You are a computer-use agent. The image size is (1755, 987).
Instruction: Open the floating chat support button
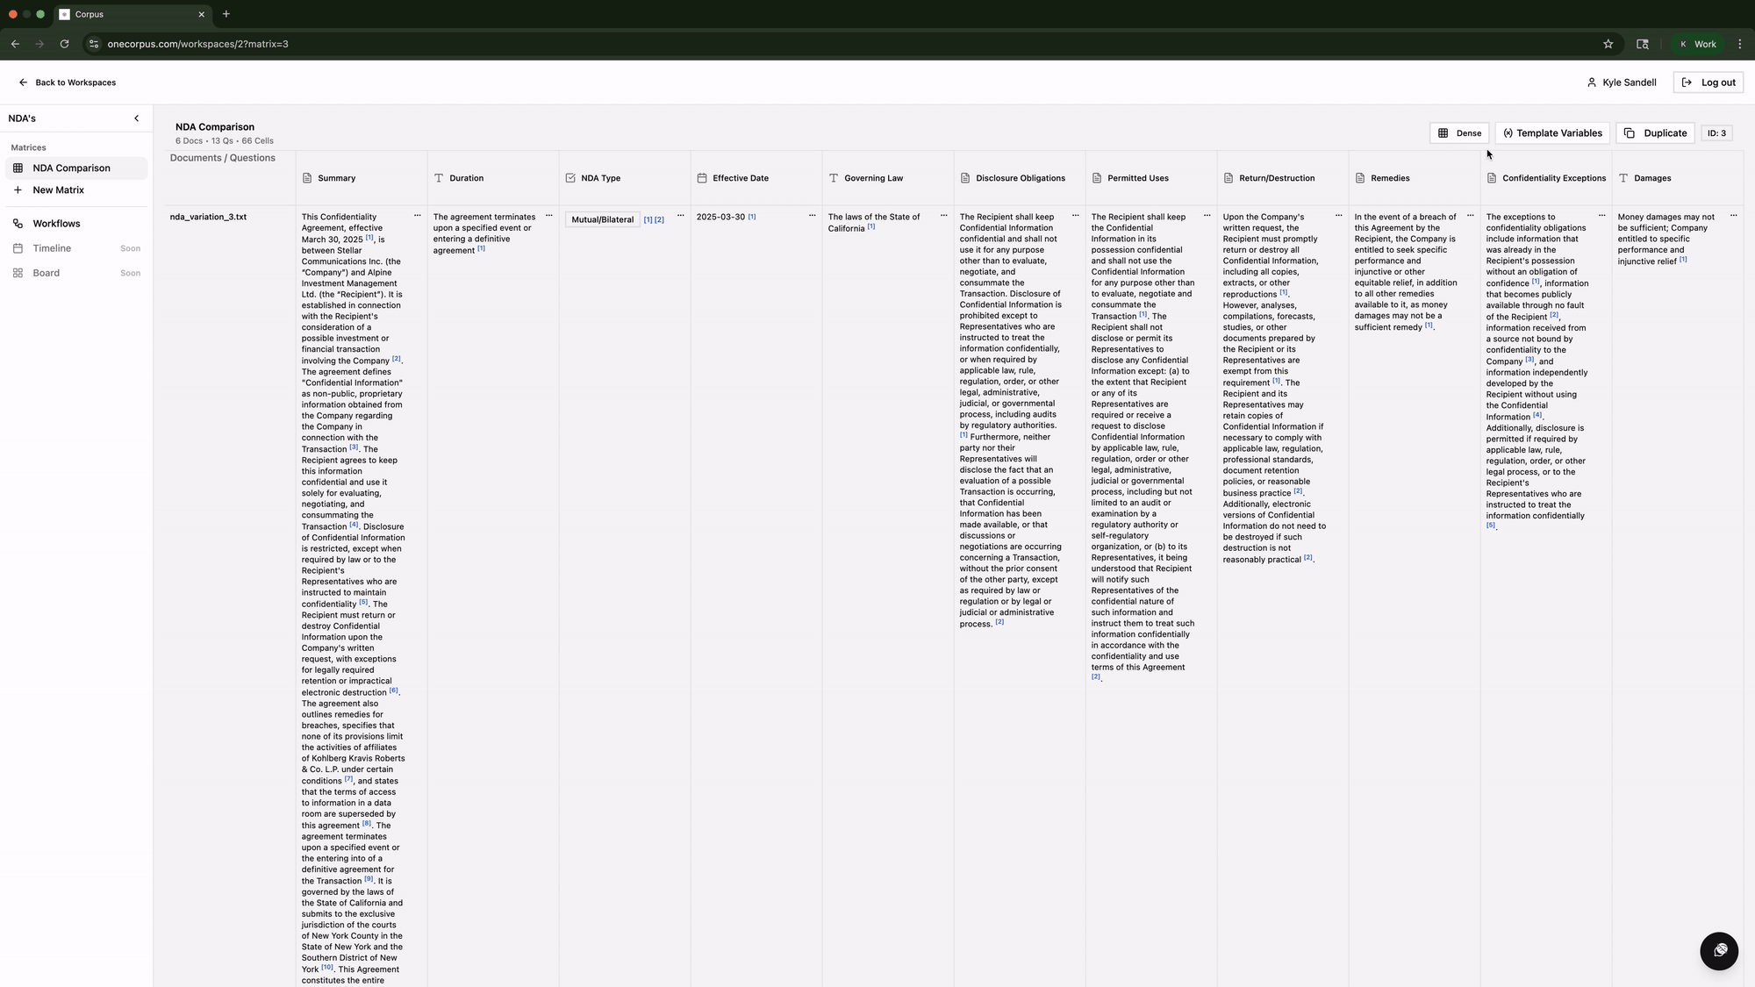coord(1719,951)
